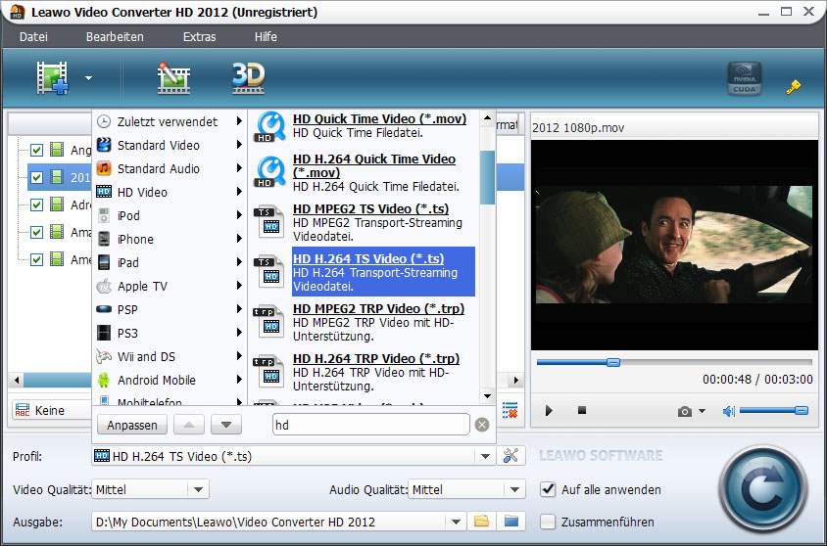Open profile settings wrench icon
Image resolution: width=827 pixels, height=546 pixels.
[510, 456]
